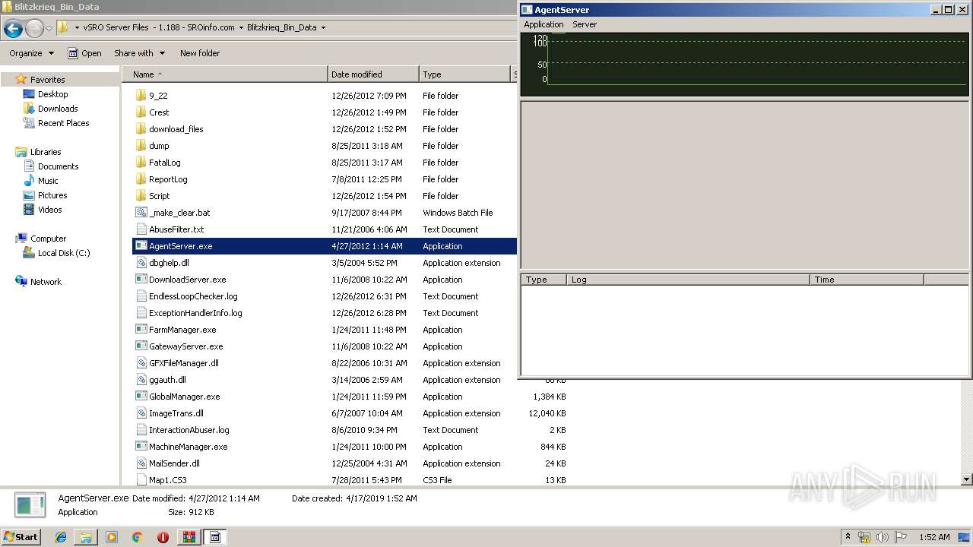973x547 pixels.
Task: Open Internet Explorer from the taskbar
Action: point(61,537)
